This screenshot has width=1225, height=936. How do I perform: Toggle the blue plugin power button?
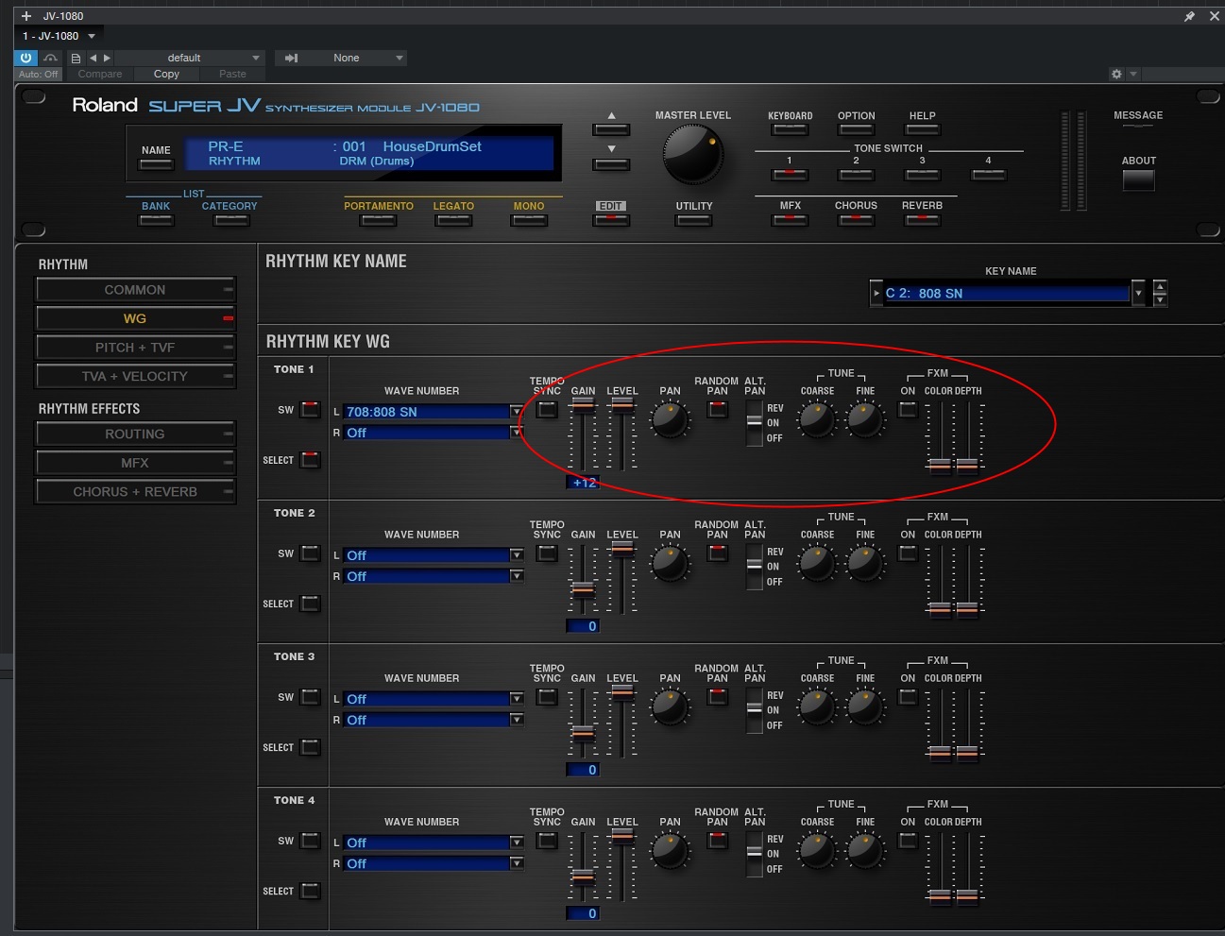[x=26, y=58]
